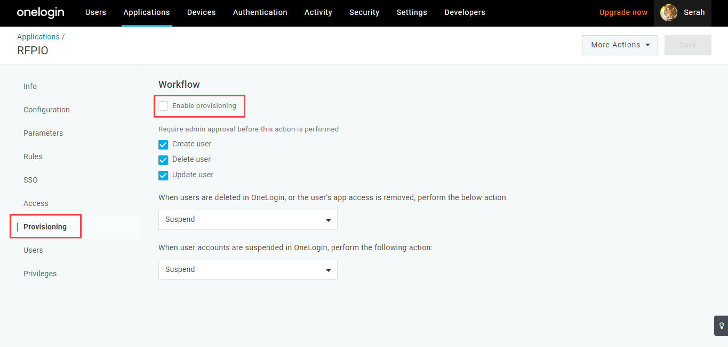Open the Devices menu
The image size is (728, 347).
(x=202, y=12)
